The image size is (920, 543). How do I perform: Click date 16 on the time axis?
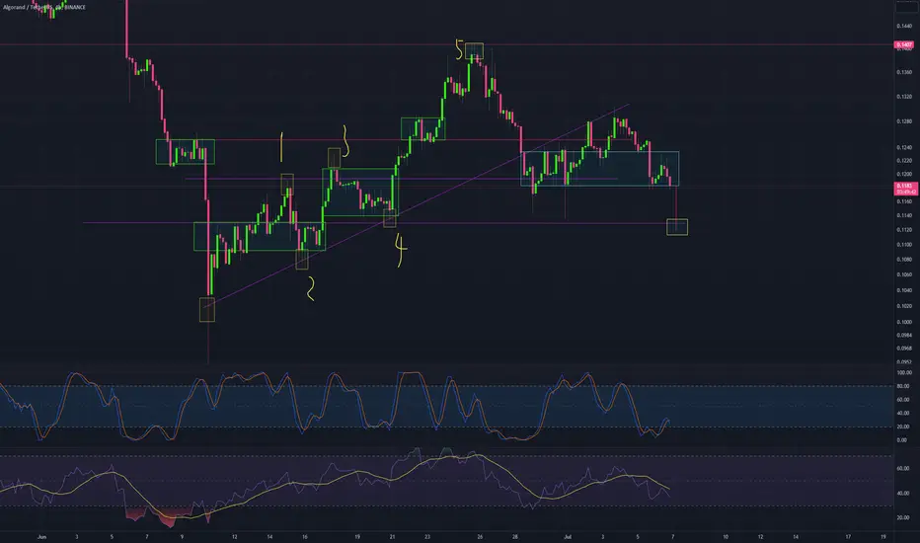pyautogui.click(x=304, y=536)
